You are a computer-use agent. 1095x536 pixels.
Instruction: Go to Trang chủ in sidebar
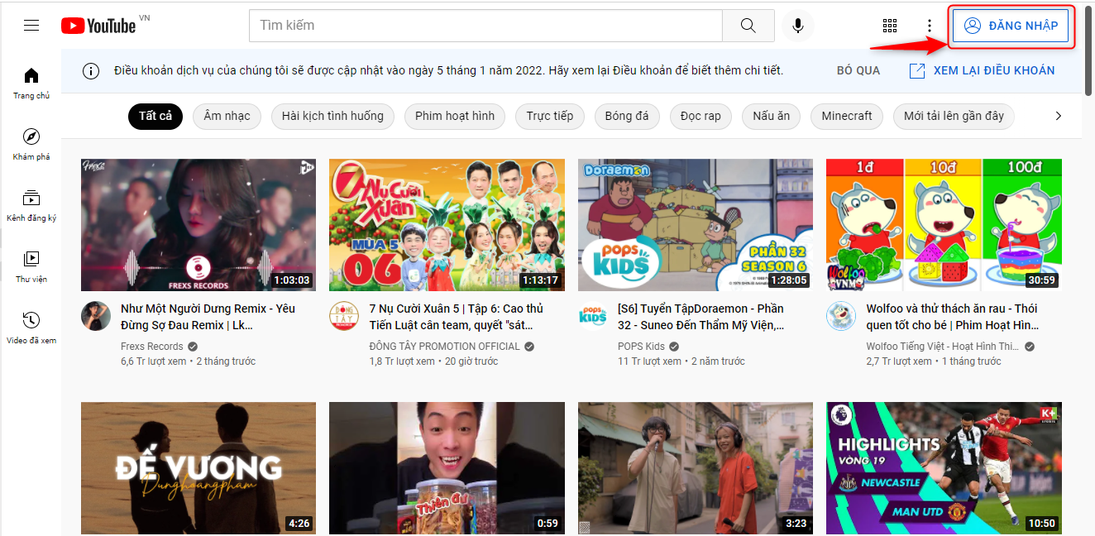pos(31,83)
